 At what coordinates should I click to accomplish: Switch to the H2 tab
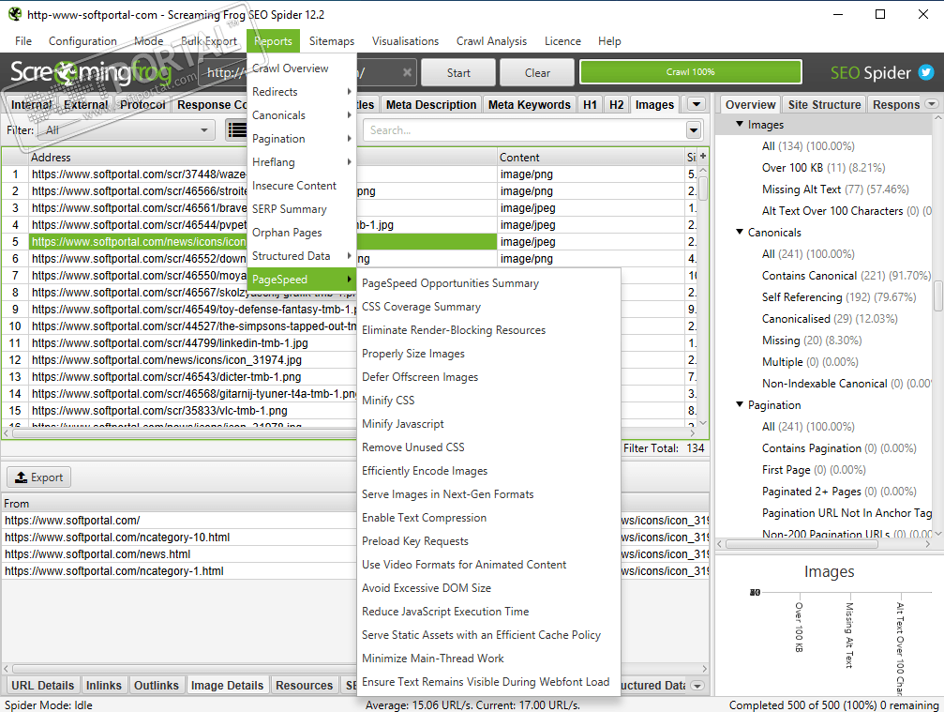(617, 105)
